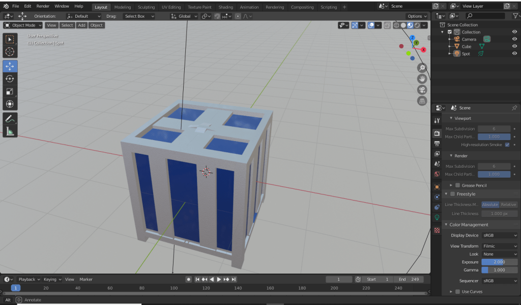The height and width of the screenshot is (305, 521).
Task: Click the End frame field
Action: point(410,279)
